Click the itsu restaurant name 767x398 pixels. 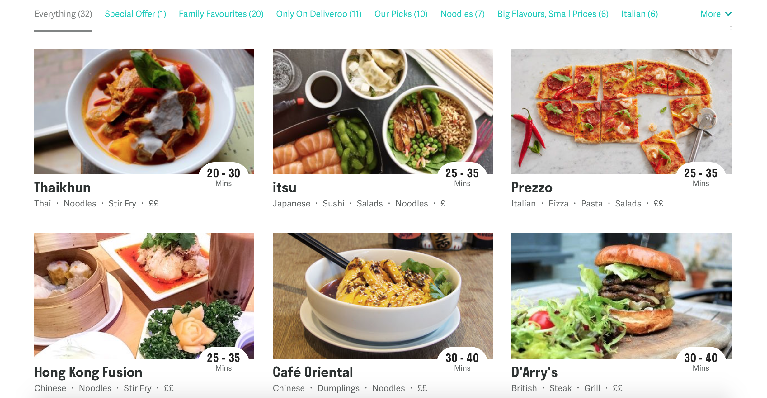(x=285, y=187)
